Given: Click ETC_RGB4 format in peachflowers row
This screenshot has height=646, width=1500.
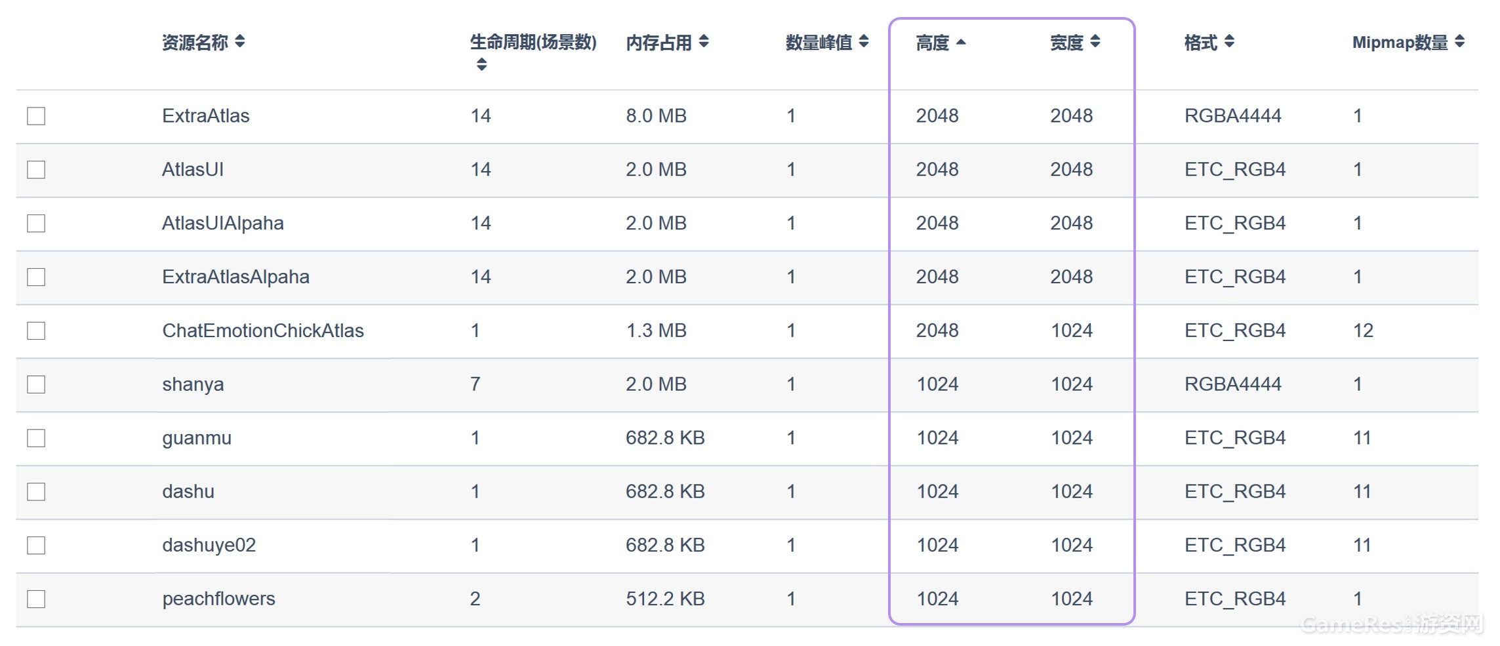Looking at the screenshot, I should [1235, 599].
